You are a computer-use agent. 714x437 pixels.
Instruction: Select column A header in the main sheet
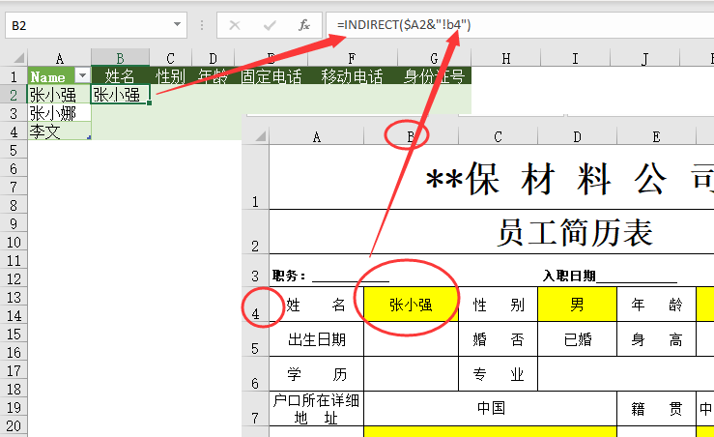[x=59, y=58]
